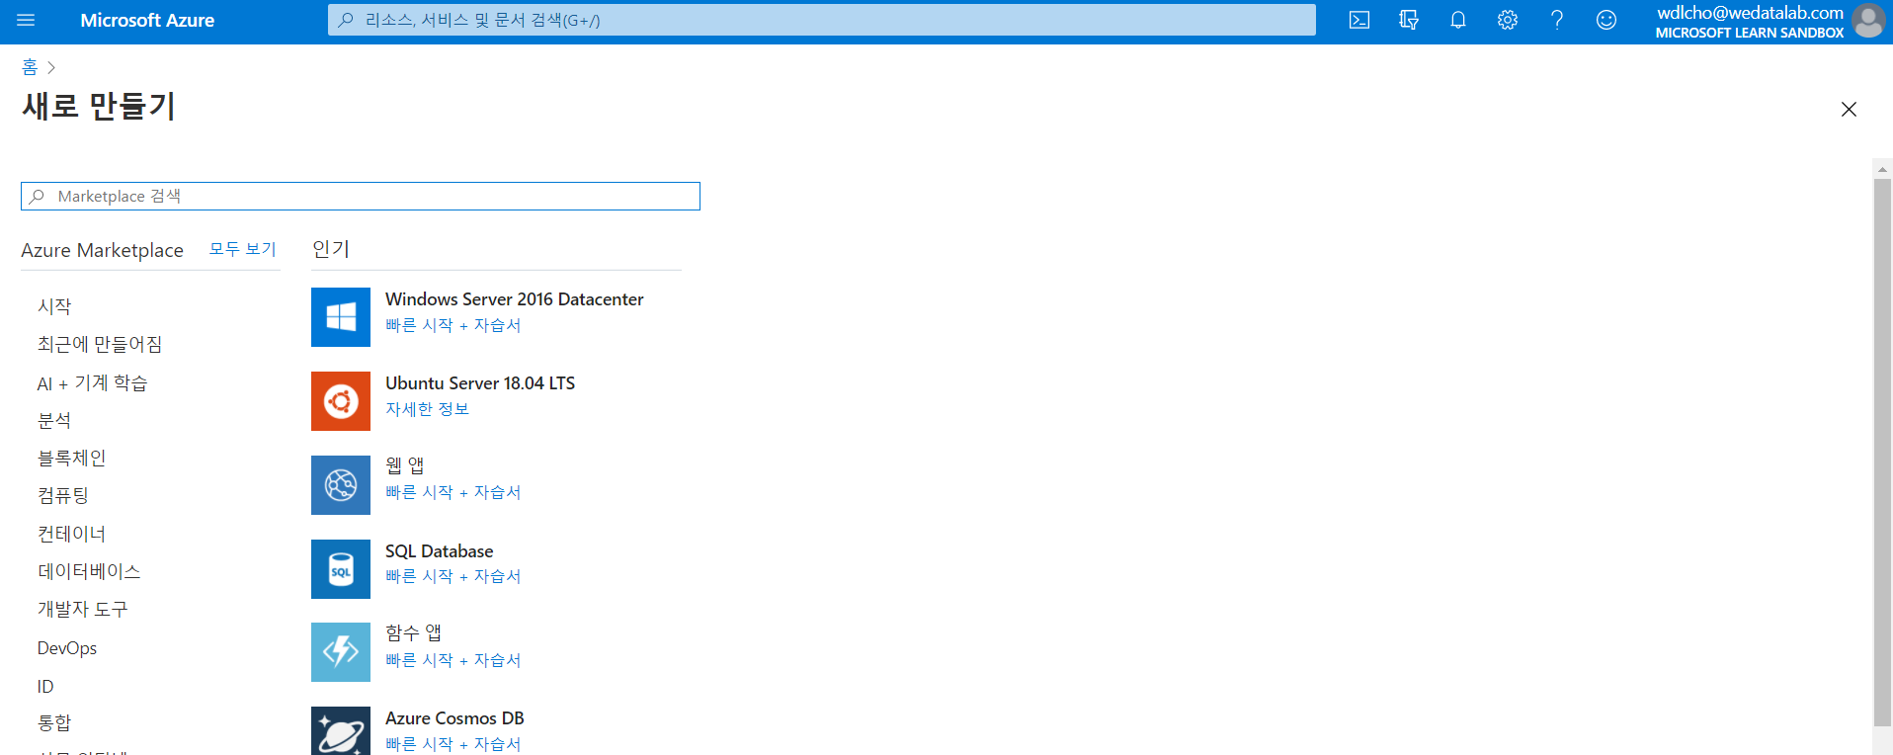Image resolution: width=1893 pixels, height=755 pixels.
Task: Open Ubuntu Server 18.04 LTS title
Action: point(480,383)
